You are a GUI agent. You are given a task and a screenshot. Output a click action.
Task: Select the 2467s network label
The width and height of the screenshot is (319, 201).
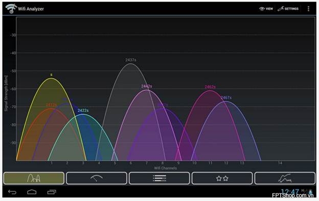click(x=226, y=97)
